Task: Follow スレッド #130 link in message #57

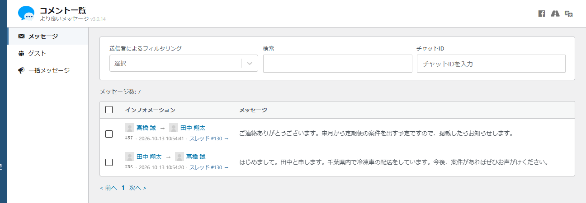Action: 209,138
